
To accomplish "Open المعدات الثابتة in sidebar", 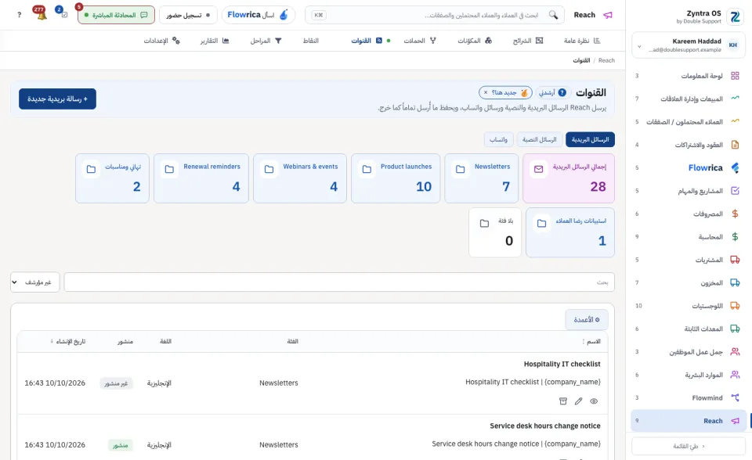I will tap(689, 329).
